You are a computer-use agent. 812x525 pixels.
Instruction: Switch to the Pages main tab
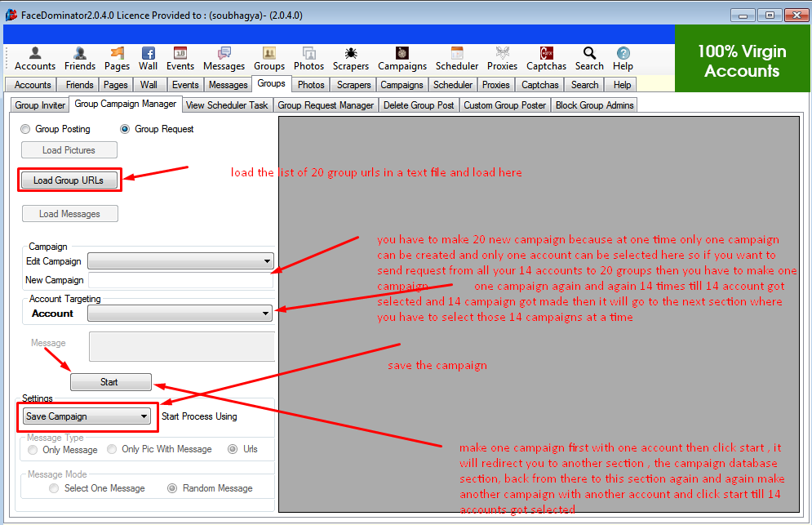[x=116, y=85]
